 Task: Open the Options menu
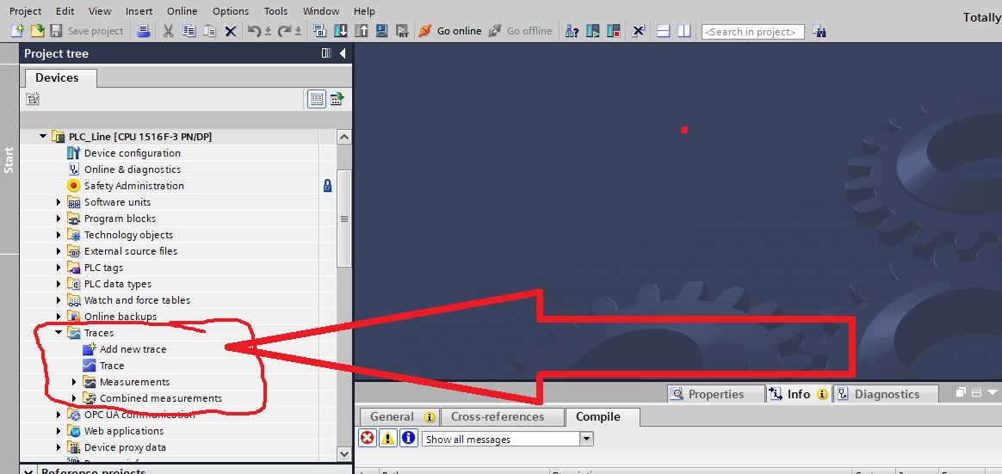click(x=231, y=11)
